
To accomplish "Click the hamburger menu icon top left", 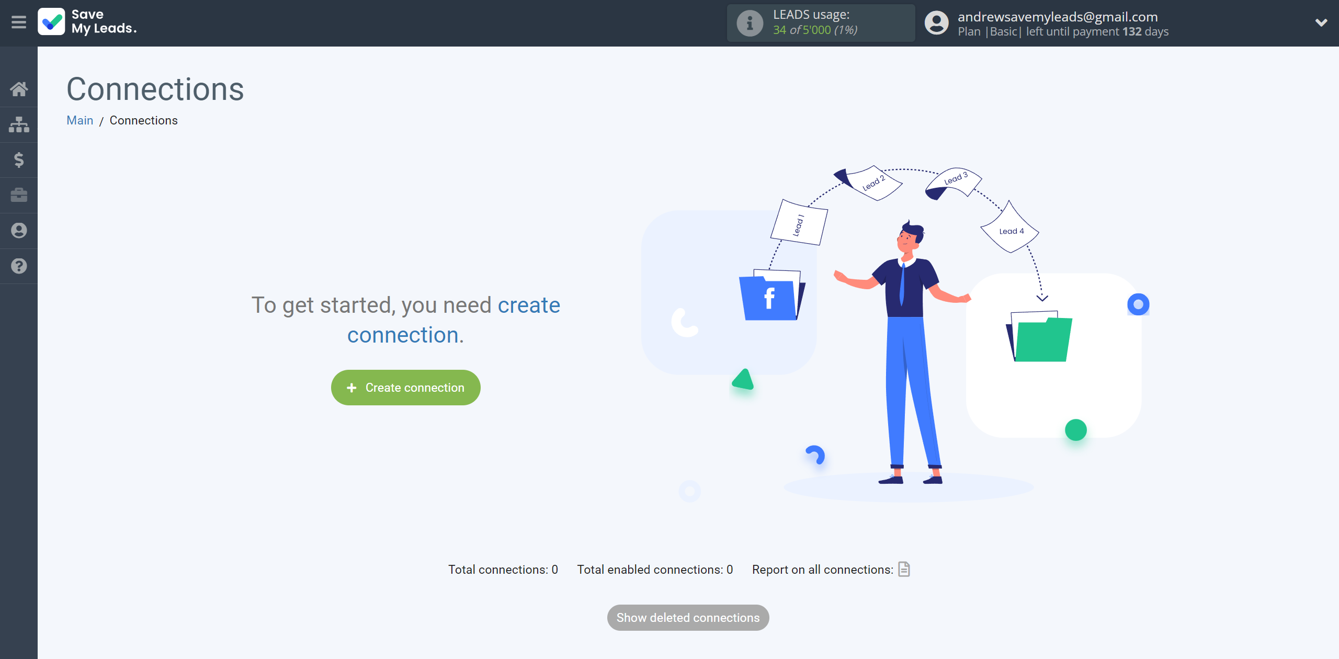I will pos(19,23).
